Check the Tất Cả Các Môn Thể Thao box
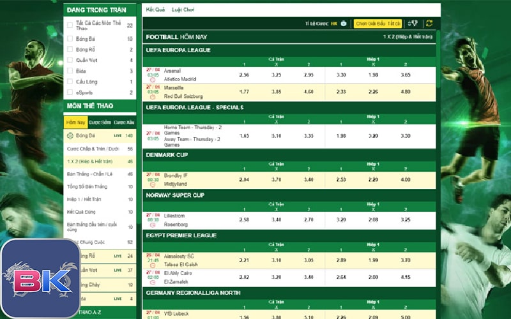The width and height of the screenshot is (511, 319). [70, 25]
